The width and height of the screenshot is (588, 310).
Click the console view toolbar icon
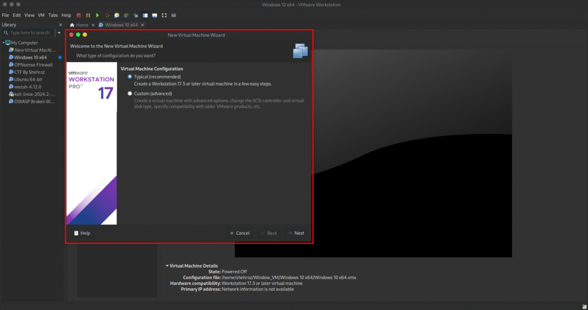173,15
